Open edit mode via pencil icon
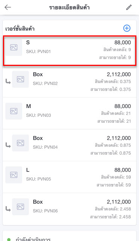Image resolution: width=139 pixels, height=241 pixels. coord(129,7)
